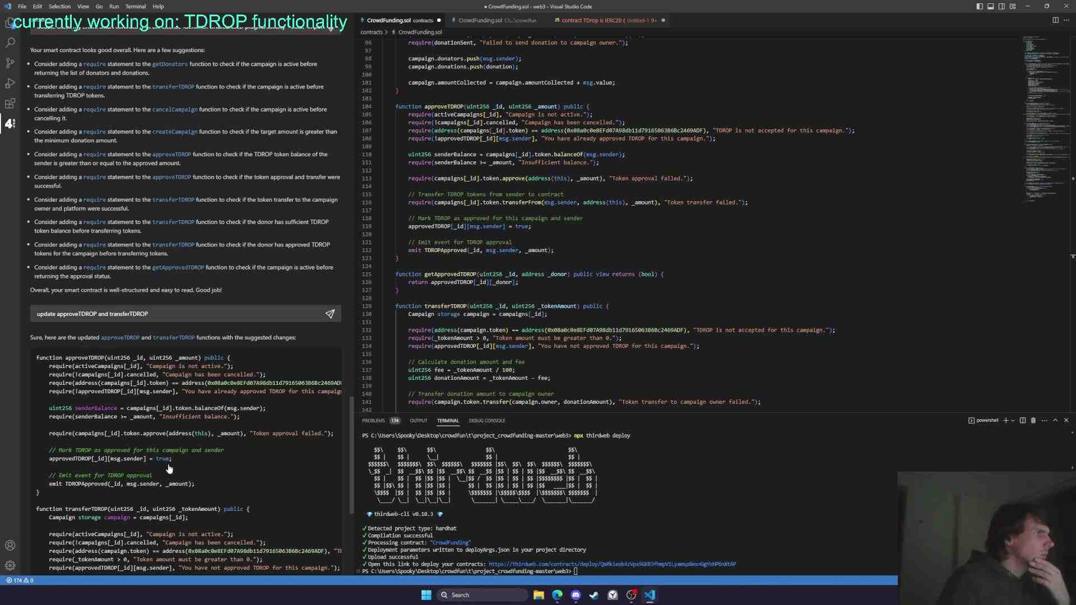Screen dimensions: 1076x605
Task: Maximize the terminal panel with chevron
Action: coord(1055,420)
